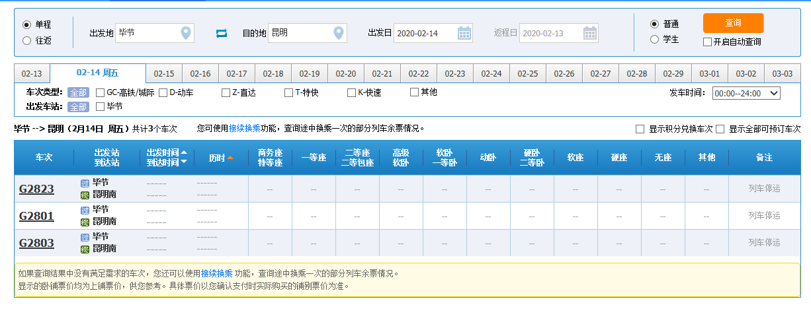This screenshot has width=811, height=332.
Task: Switch to the 02-16 date tab
Action: 200,73
